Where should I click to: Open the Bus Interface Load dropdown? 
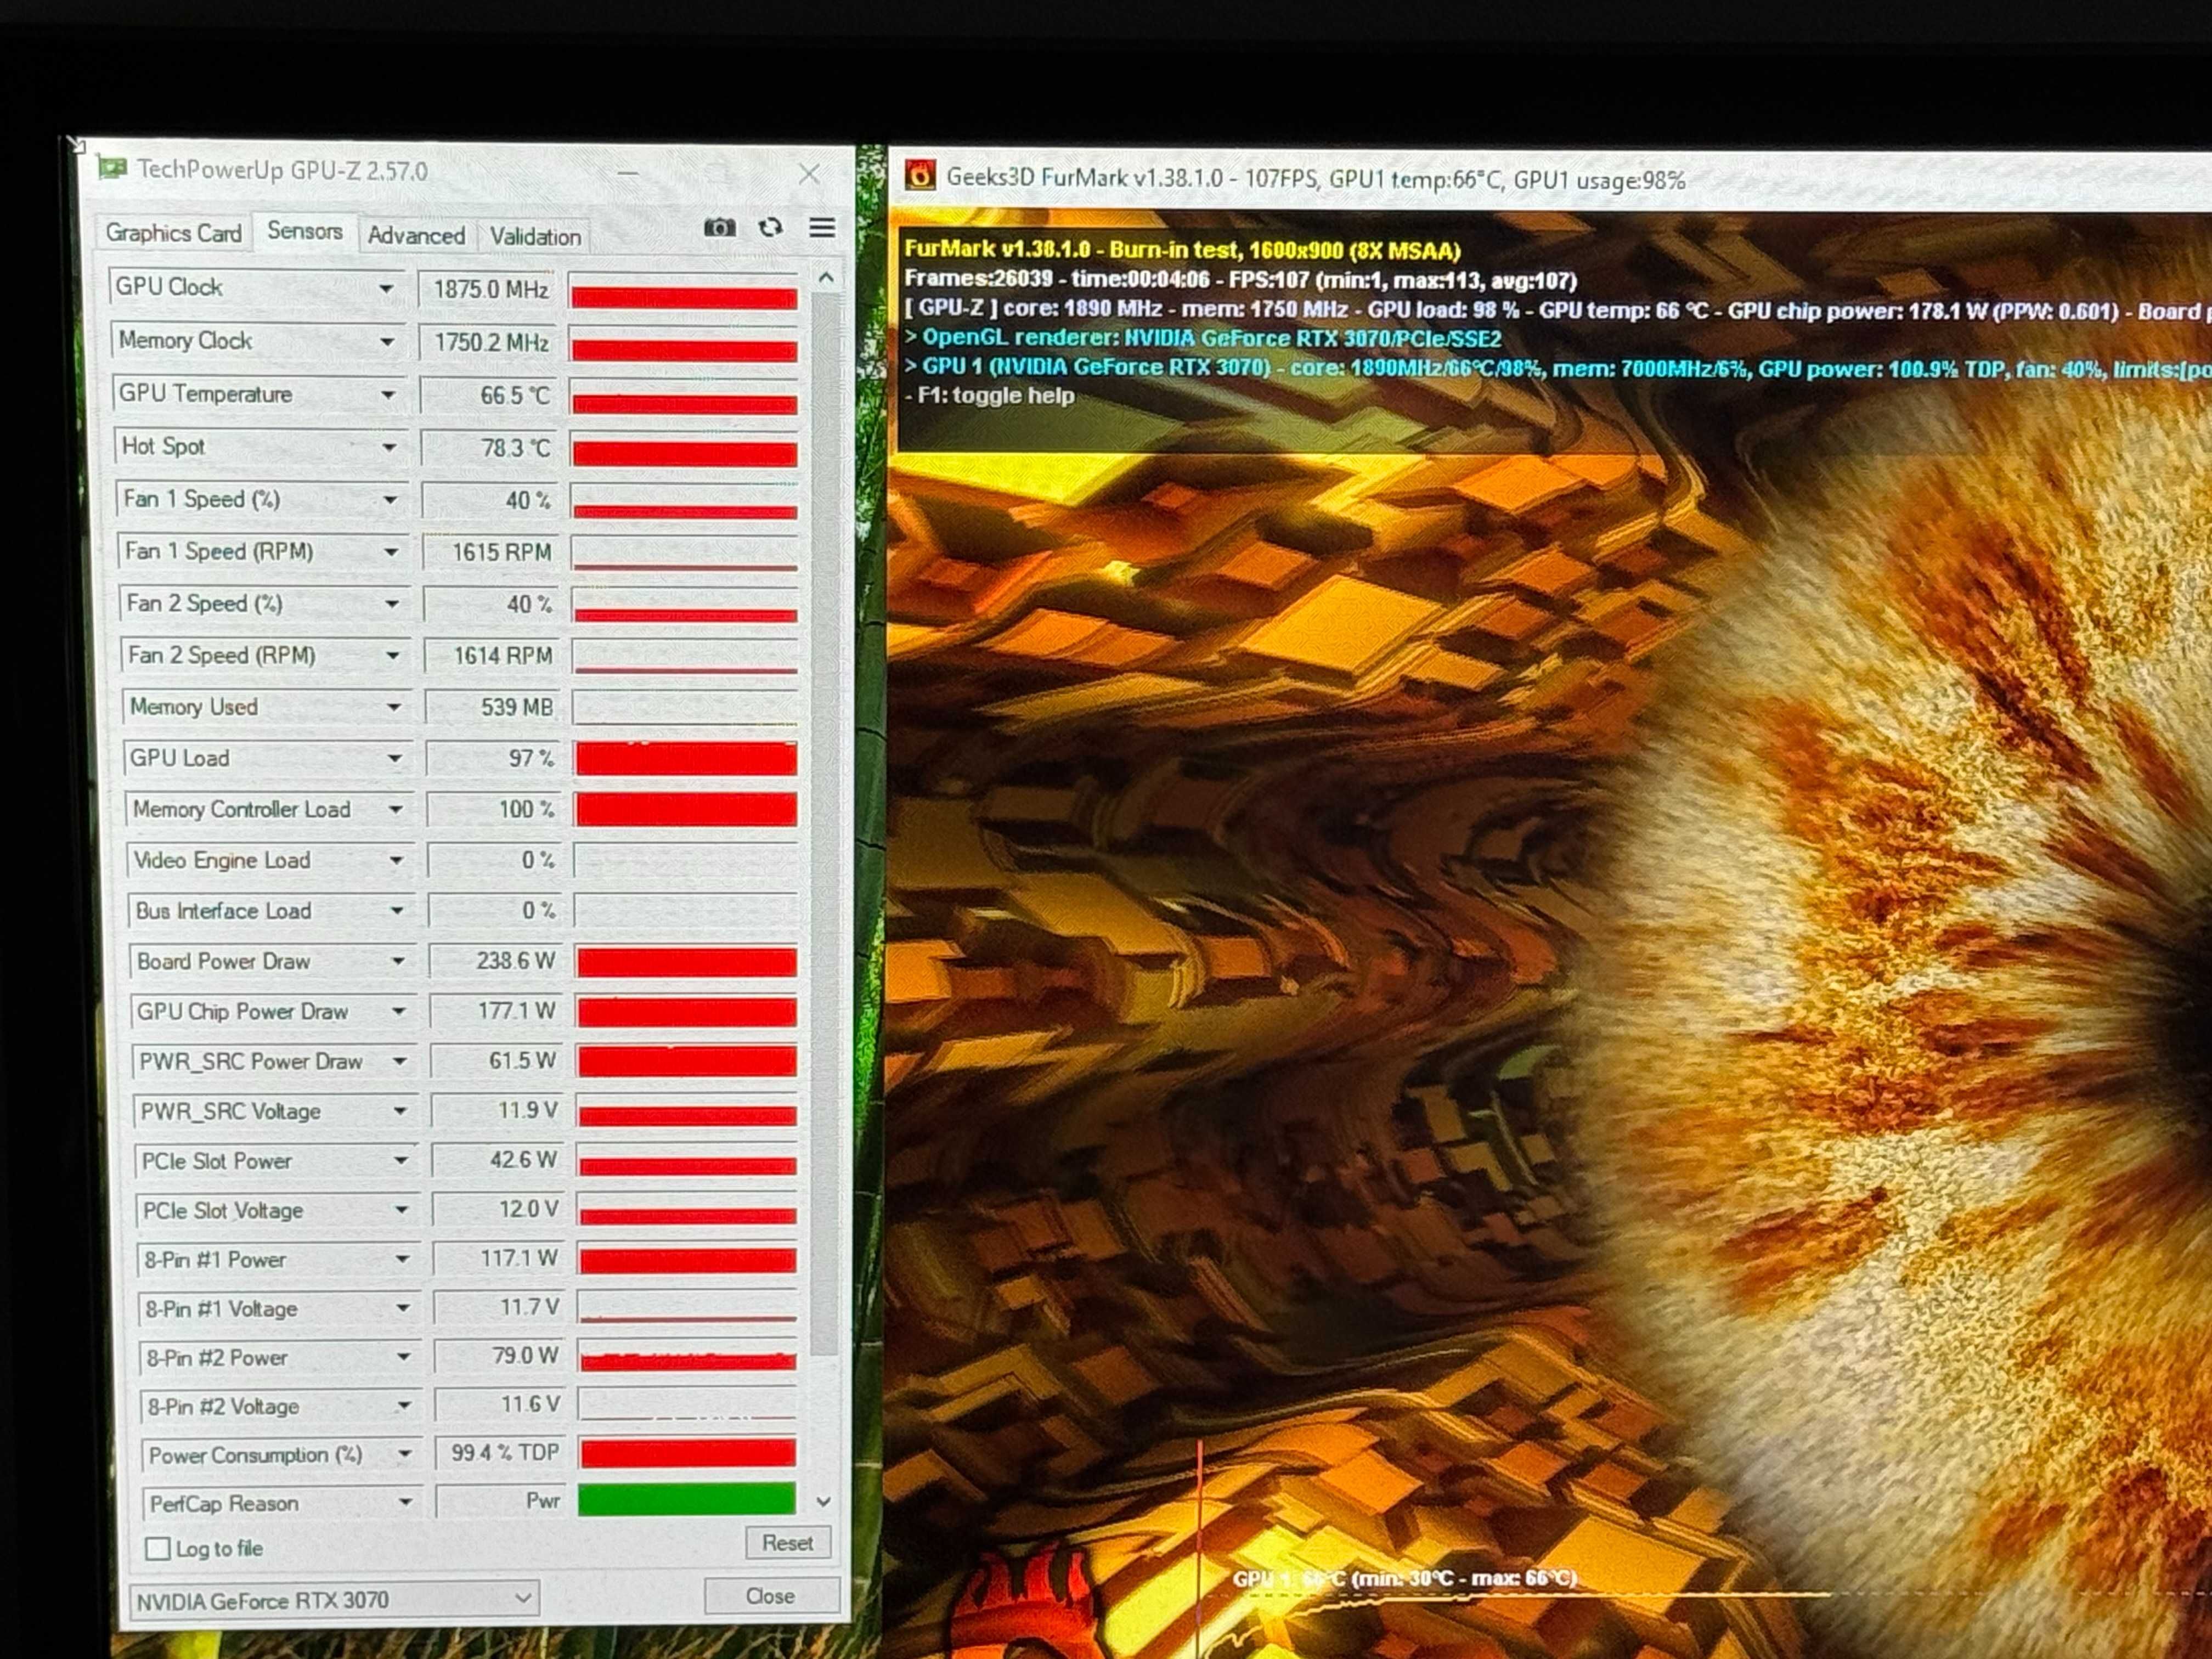397,911
